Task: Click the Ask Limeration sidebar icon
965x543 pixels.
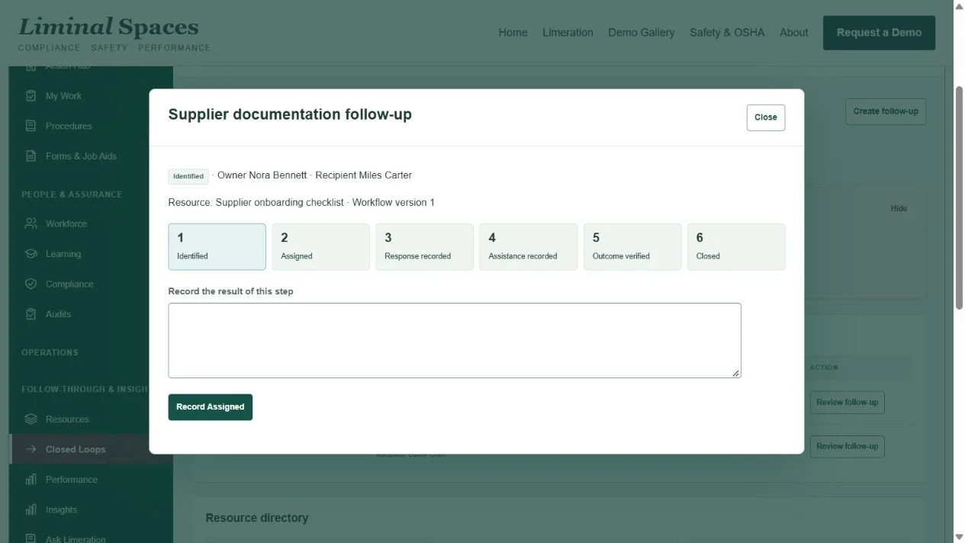Action: tap(31, 538)
